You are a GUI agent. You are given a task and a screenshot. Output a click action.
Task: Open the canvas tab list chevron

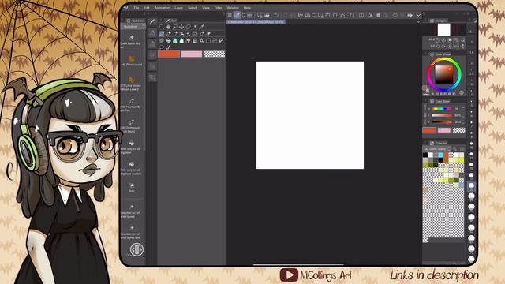tap(418, 22)
